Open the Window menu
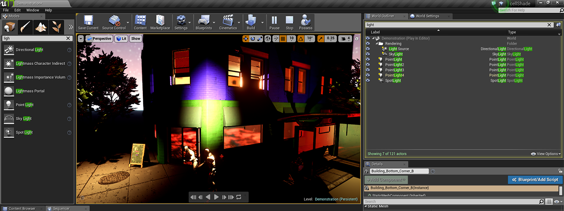The height and width of the screenshot is (211, 564). 33,10
